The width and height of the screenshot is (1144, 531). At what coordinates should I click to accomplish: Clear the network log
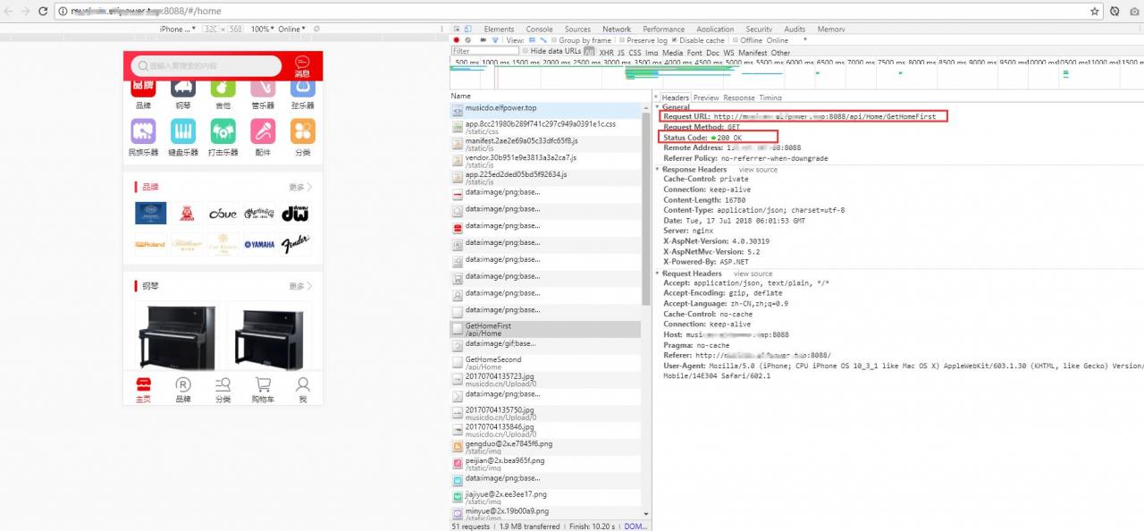tap(468, 40)
